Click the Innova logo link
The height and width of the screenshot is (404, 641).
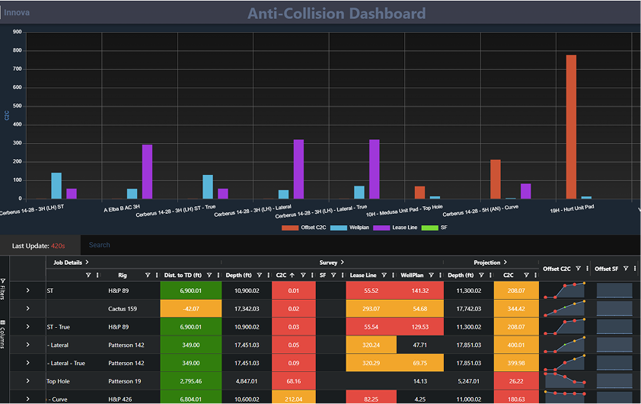[16, 13]
